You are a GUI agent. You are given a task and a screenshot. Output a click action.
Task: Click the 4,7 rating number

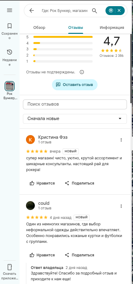point(112,41)
